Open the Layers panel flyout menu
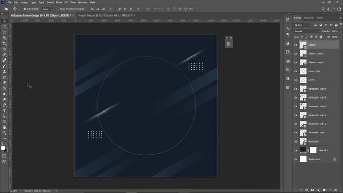The image size is (343, 193). tap(340, 18)
